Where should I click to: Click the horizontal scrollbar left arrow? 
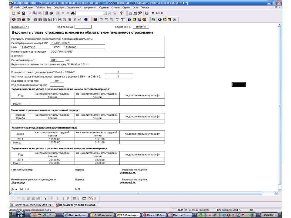[x=11, y=193]
